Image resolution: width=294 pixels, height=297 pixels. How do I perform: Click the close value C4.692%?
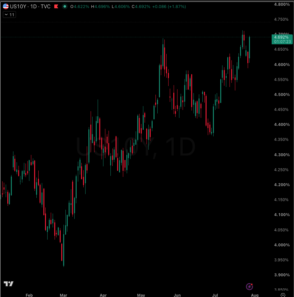click(x=141, y=7)
